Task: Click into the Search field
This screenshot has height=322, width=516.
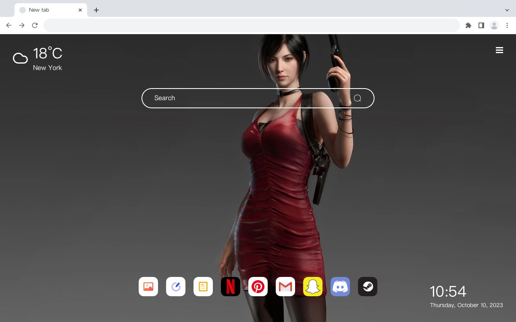Action: 258,98
